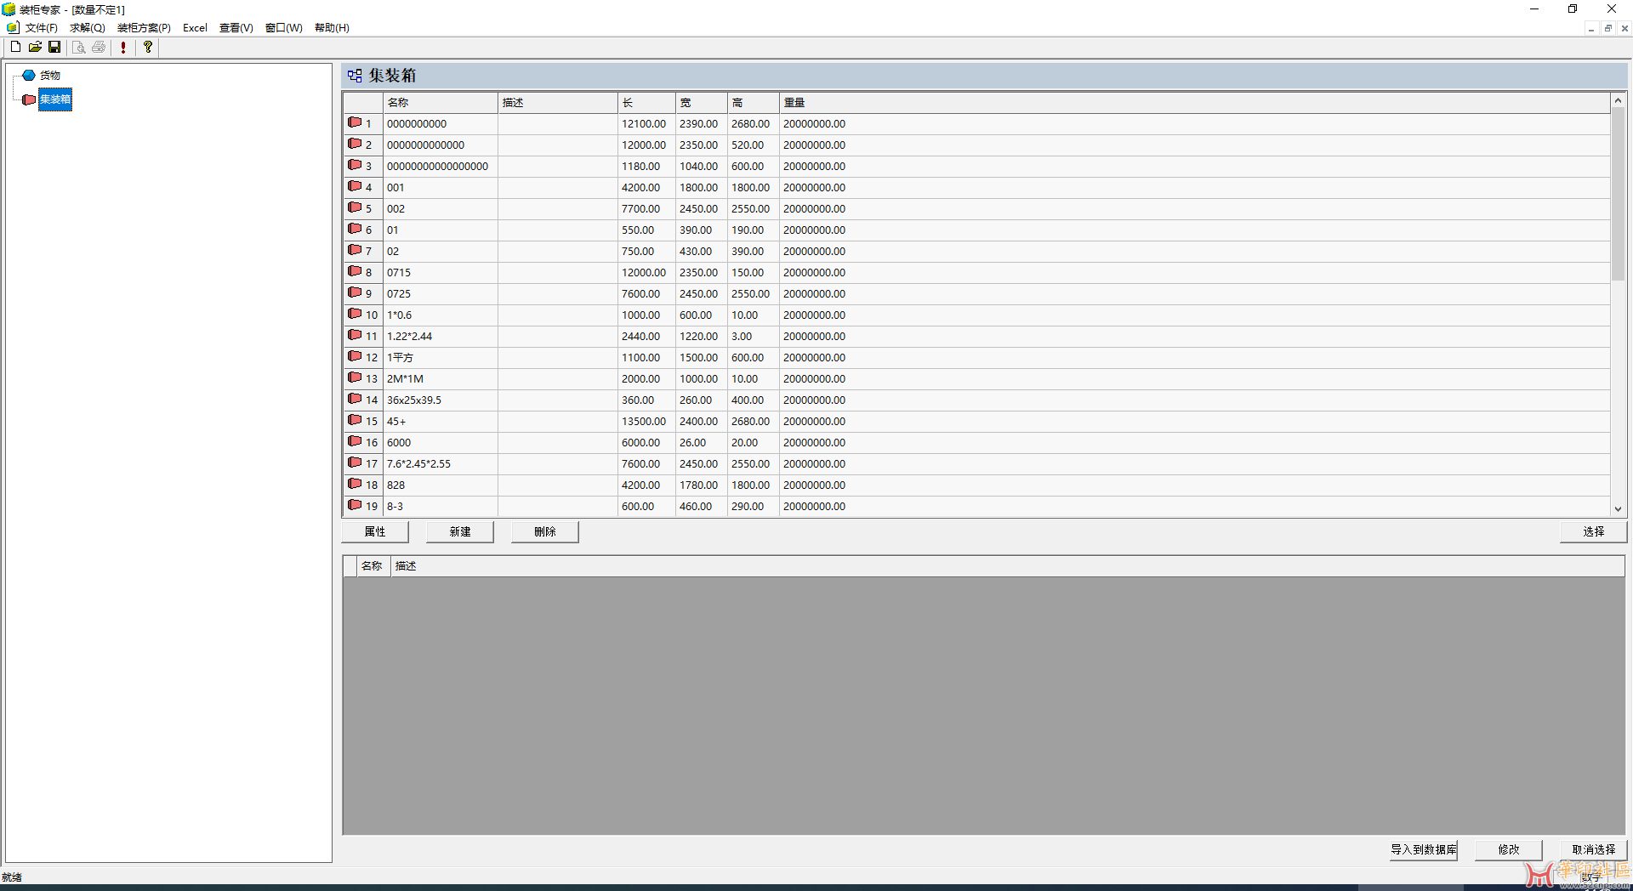
Task: Open the 查看(V) menu
Action: 236,28
